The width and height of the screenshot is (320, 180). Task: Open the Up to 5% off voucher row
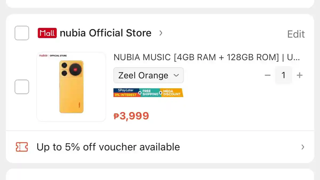[x=108, y=147]
